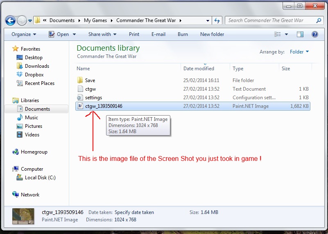Select Network in the navigation pane
This screenshot has height=234, width=328.
click(x=30, y=194)
